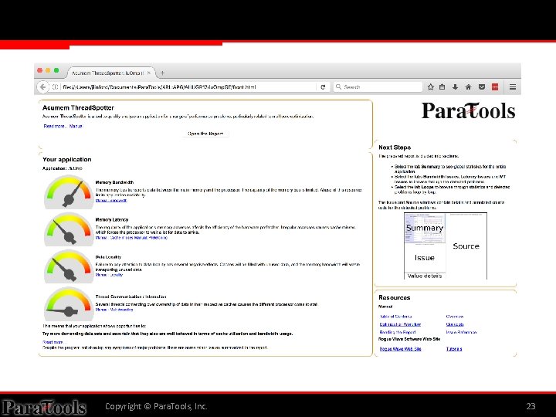Bookmark this page with the star icon
Screen dimensions: 556x417
[x=430, y=86]
